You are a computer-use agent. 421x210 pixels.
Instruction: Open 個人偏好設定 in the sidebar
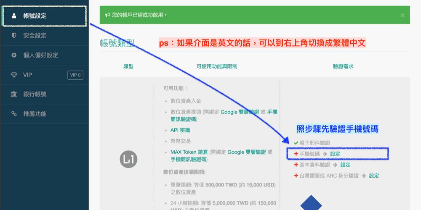[45, 55]
